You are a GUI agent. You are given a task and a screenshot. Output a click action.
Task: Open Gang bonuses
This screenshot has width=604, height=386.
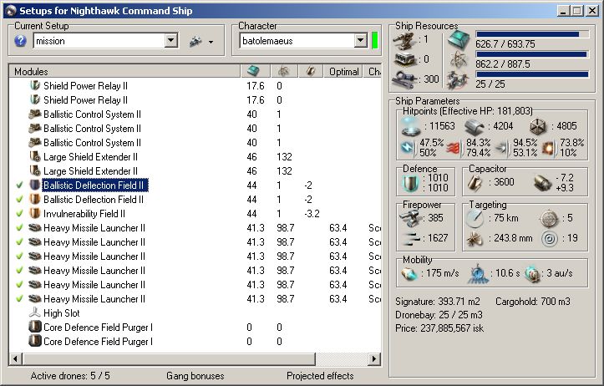point(195,376)
